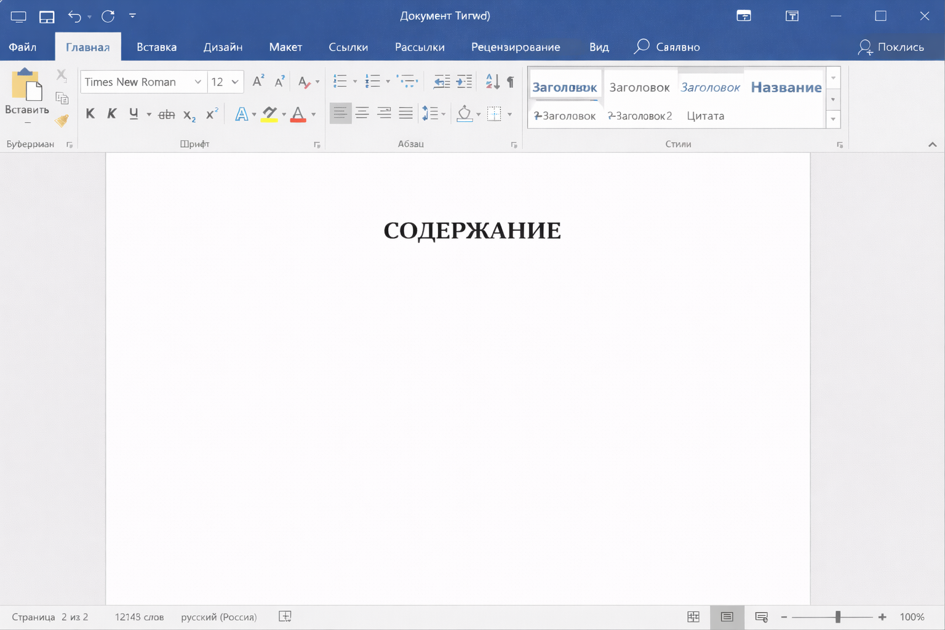Click the superscript icon
This screenshot has height=630, width=945.
coord(212,114)
